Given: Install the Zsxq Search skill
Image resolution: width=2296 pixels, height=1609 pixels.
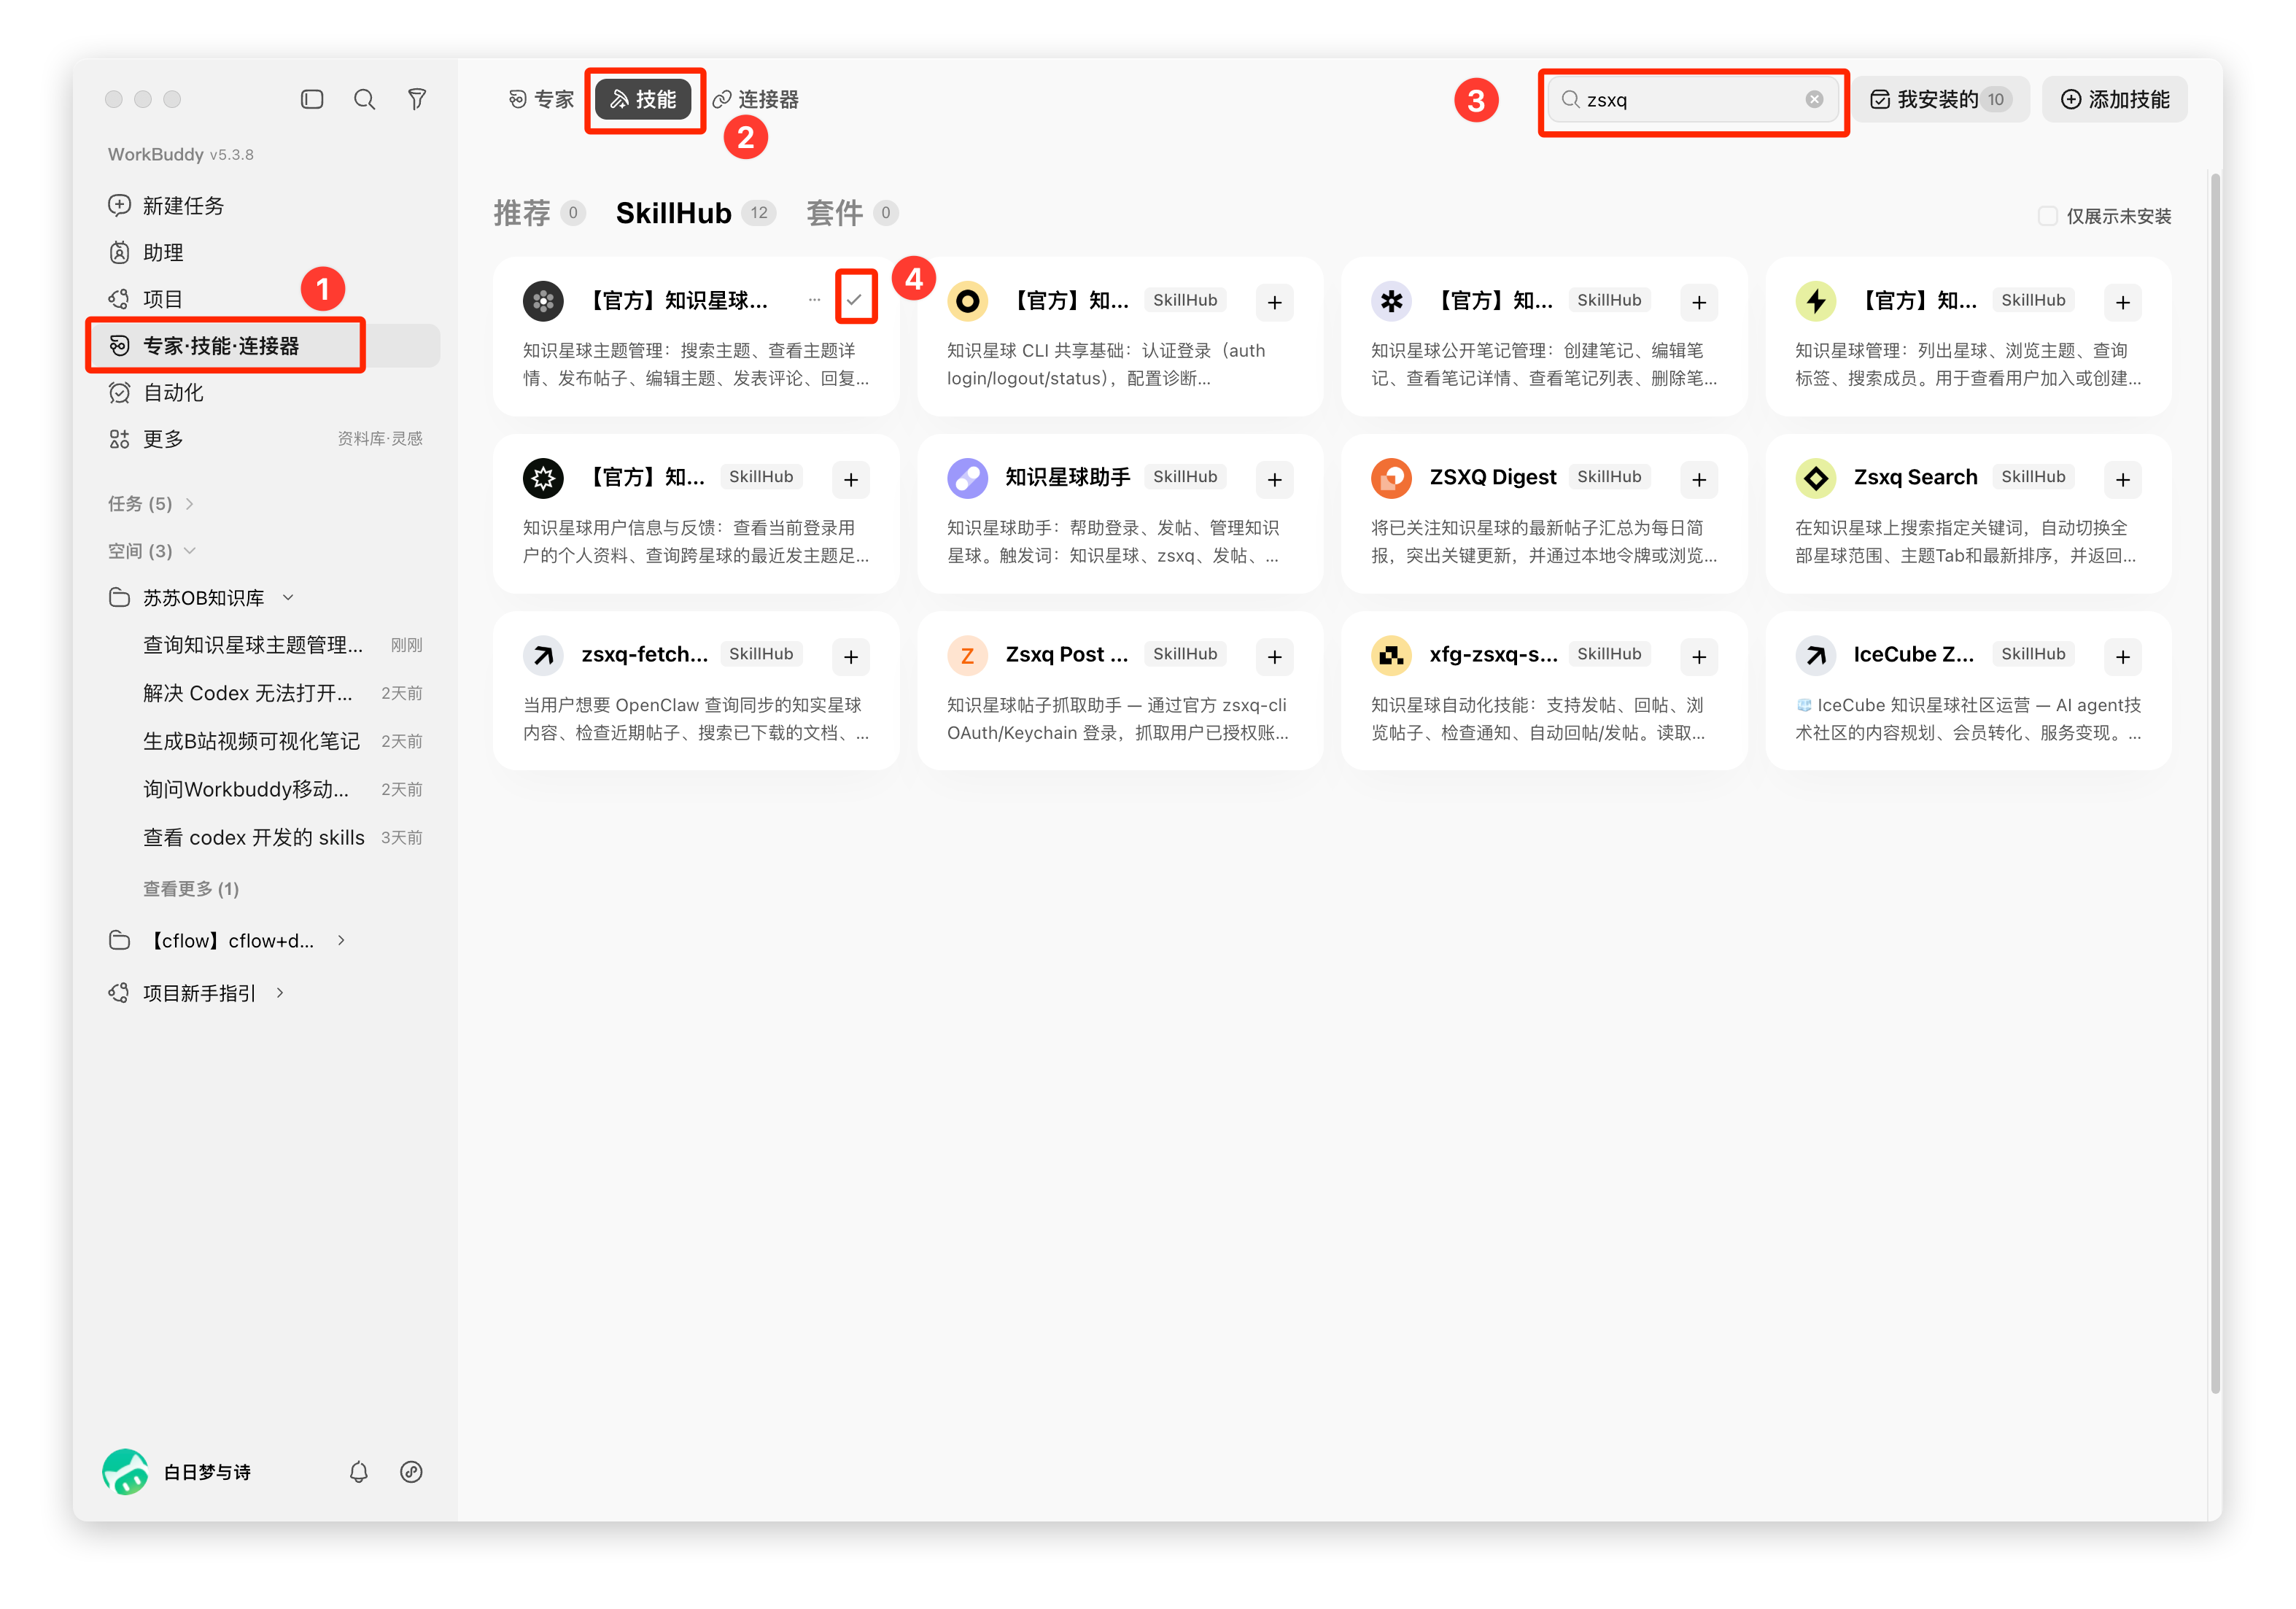Looking at the screenshot, I should (x=2123, y=480).
